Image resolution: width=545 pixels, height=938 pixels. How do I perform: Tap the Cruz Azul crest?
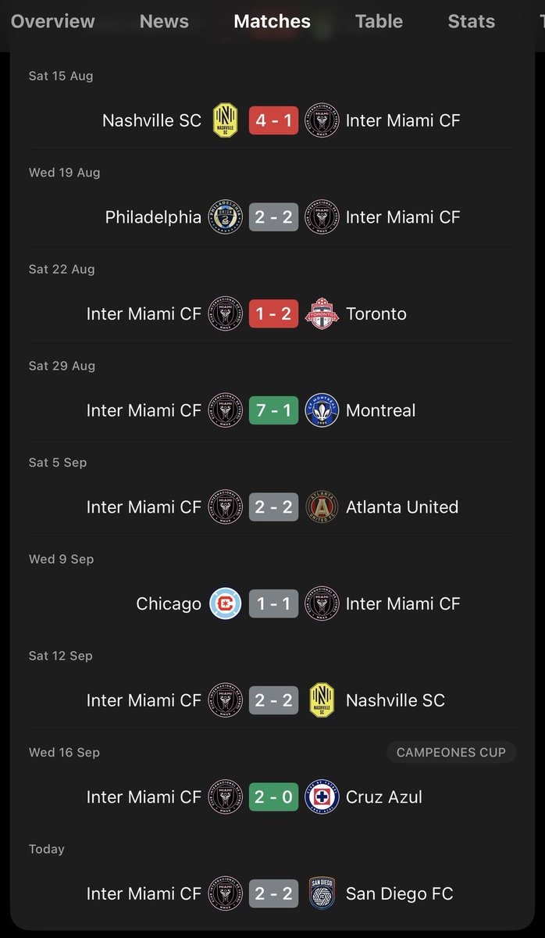pyautogui.click(x=322, y=797)
